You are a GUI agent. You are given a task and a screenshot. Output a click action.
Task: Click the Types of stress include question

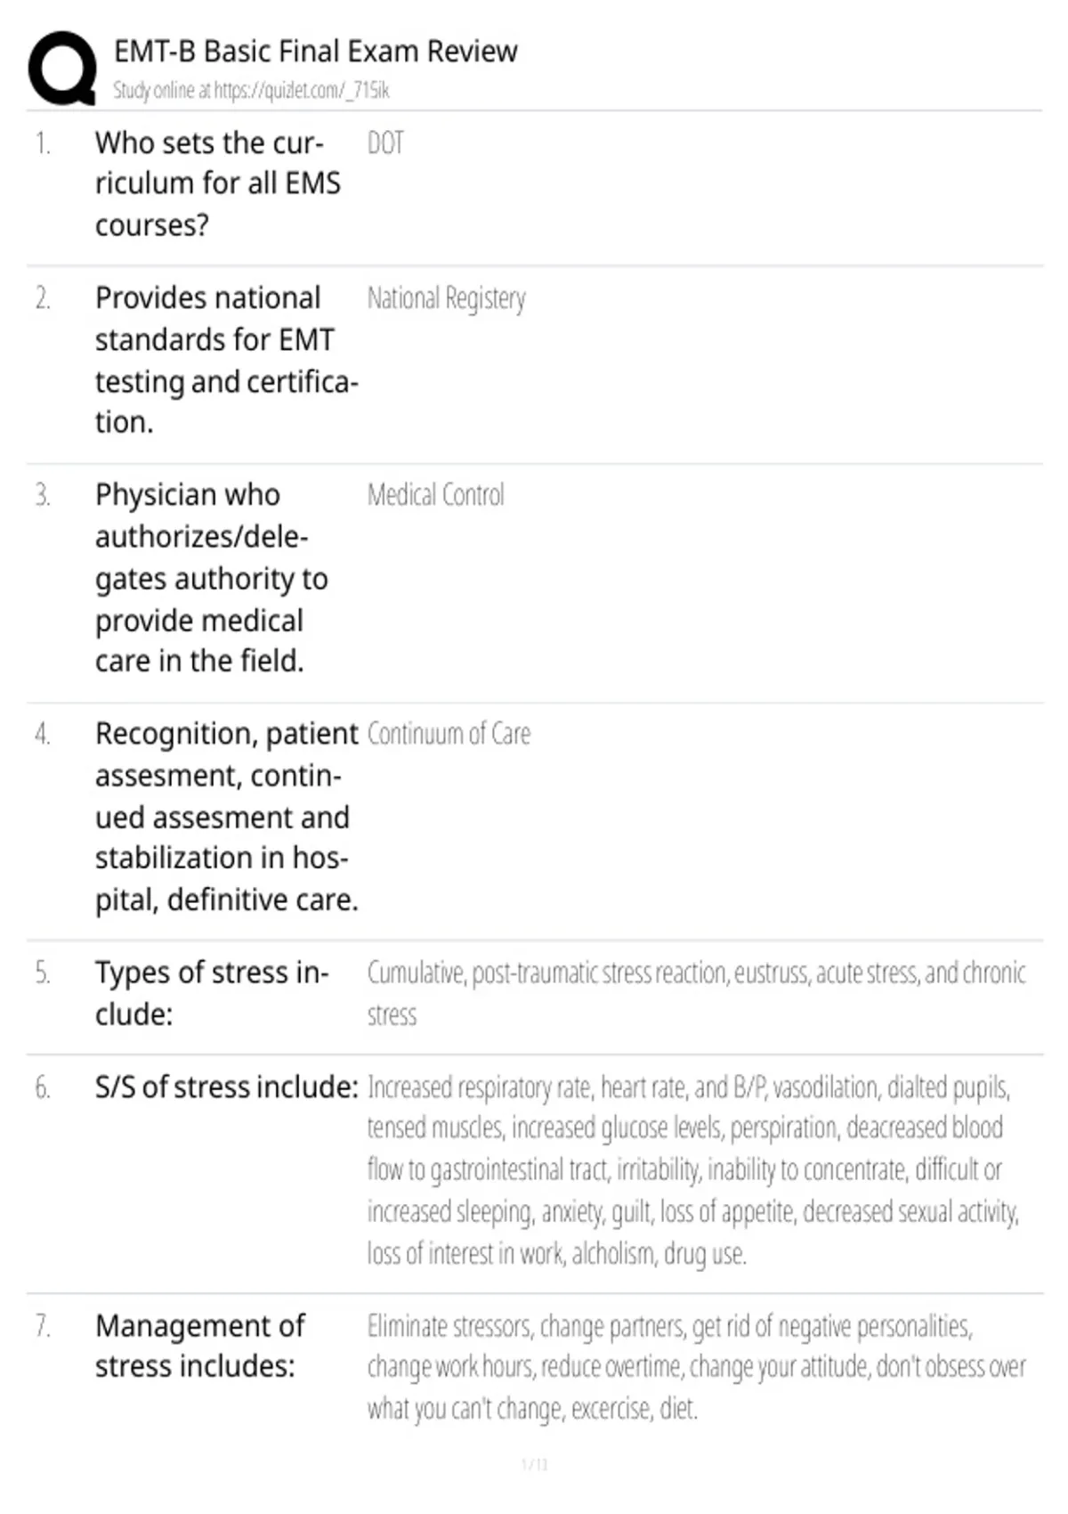[212, 993]
